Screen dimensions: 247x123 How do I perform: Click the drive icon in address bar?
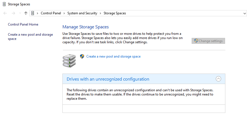pyautogui.click(x=33, y=13)
